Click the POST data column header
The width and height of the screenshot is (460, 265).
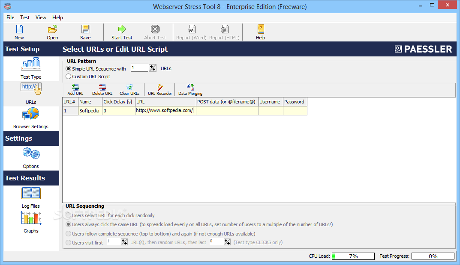coord(227,102)
